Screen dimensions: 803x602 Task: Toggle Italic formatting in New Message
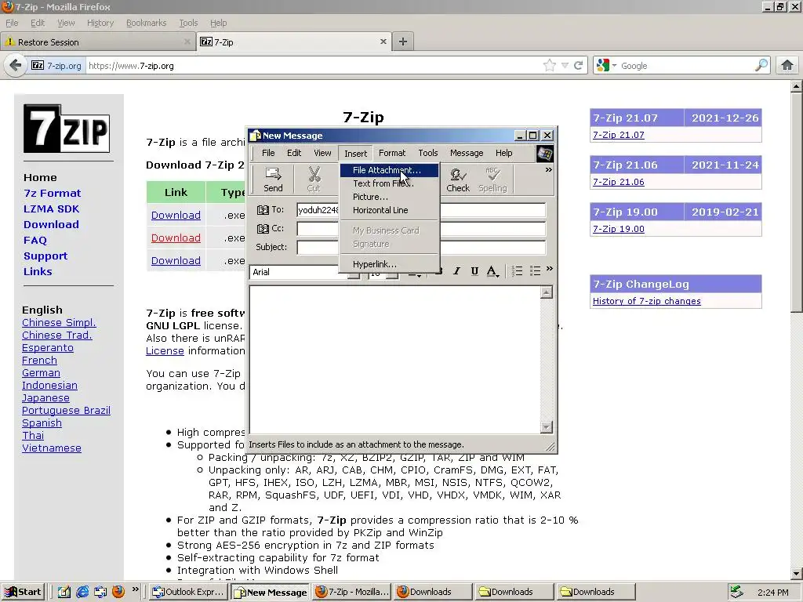click(x=456, y=271)
